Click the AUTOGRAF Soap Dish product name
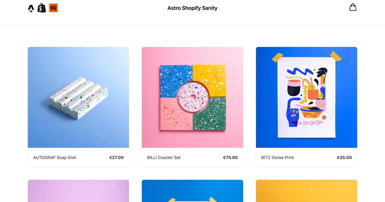The width and height of the screenshot is (385, 202). [55, 157]
